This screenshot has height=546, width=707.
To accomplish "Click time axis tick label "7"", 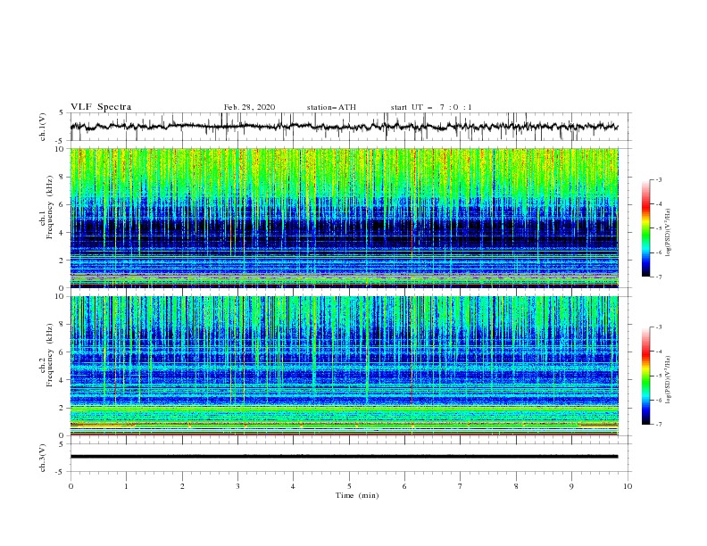I will coord(461,486).
